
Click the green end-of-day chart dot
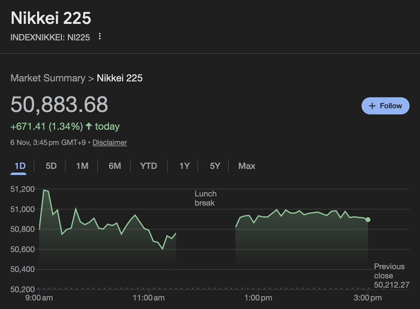click(368, 219)
